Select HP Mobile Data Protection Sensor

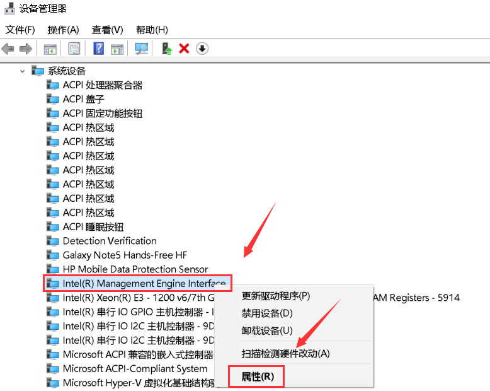135,269
